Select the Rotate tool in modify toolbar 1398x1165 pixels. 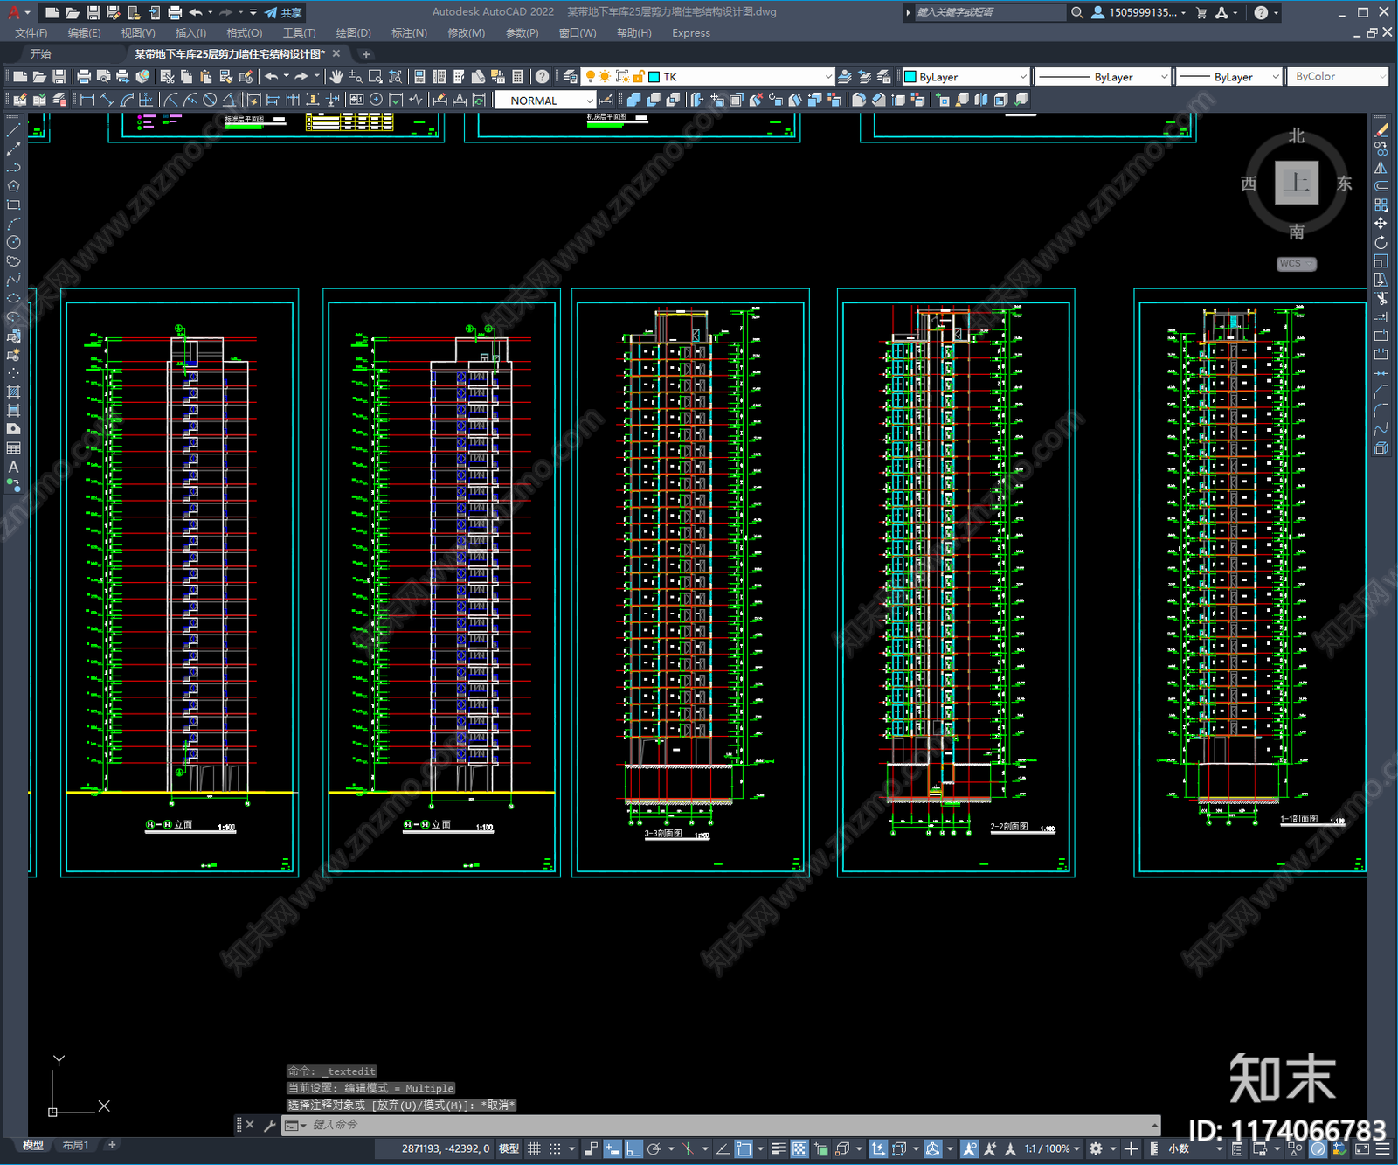[1381, 242]
